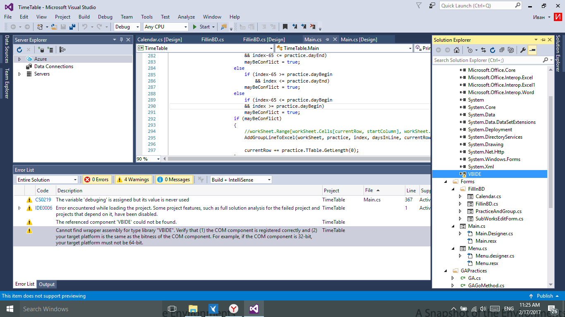Viewport: 565px width, 317px height.
Task: Open the Any CPU platform dropdown
Action: tap(166, 26)
